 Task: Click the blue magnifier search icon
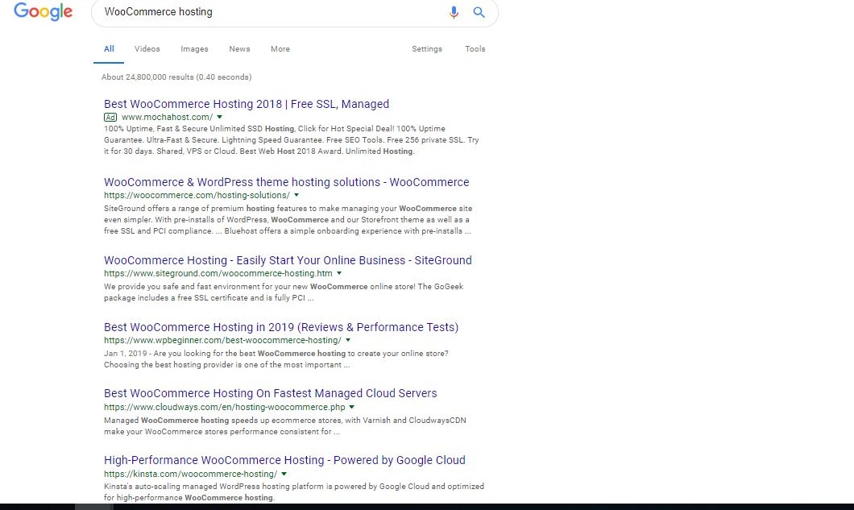(479, 12)
